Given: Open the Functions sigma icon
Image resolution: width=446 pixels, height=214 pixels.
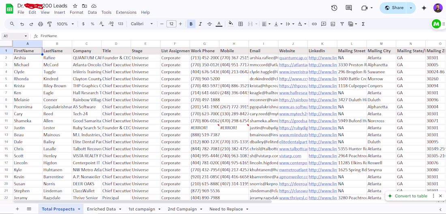Looking at the screenshot, I should (363, 24).
